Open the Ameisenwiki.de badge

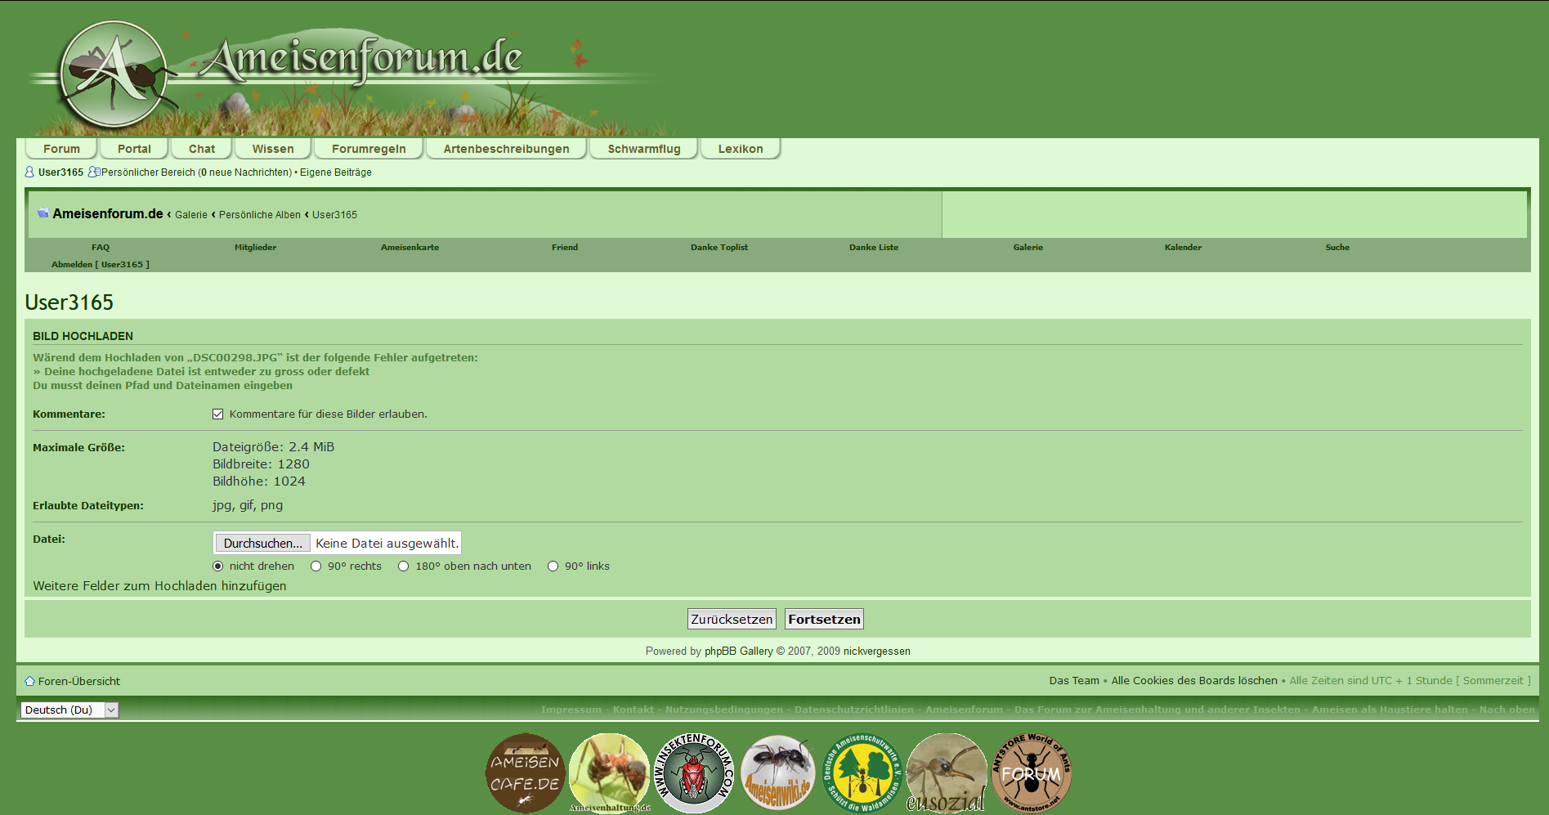pyautogui.click(x=777, y=773)
